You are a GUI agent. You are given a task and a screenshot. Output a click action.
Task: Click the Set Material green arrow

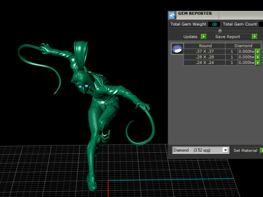click(x=261, y=150)
